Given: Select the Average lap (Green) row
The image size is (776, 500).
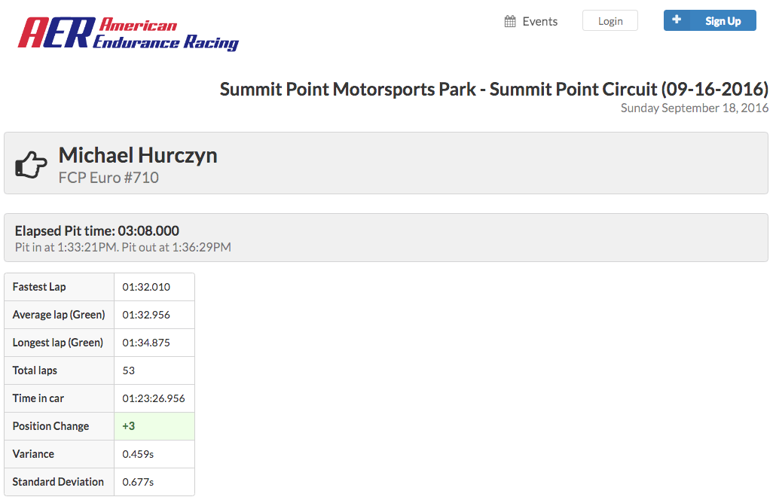Looking at the screenshot, I should (59, 315).
